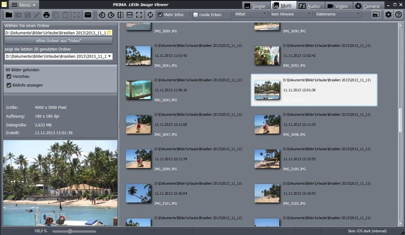Click timestamp 11.11.2013 11:51:42

coord(171,56)
